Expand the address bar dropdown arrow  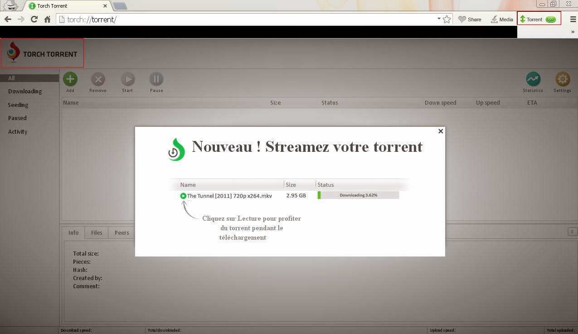(x=439, y=19)
